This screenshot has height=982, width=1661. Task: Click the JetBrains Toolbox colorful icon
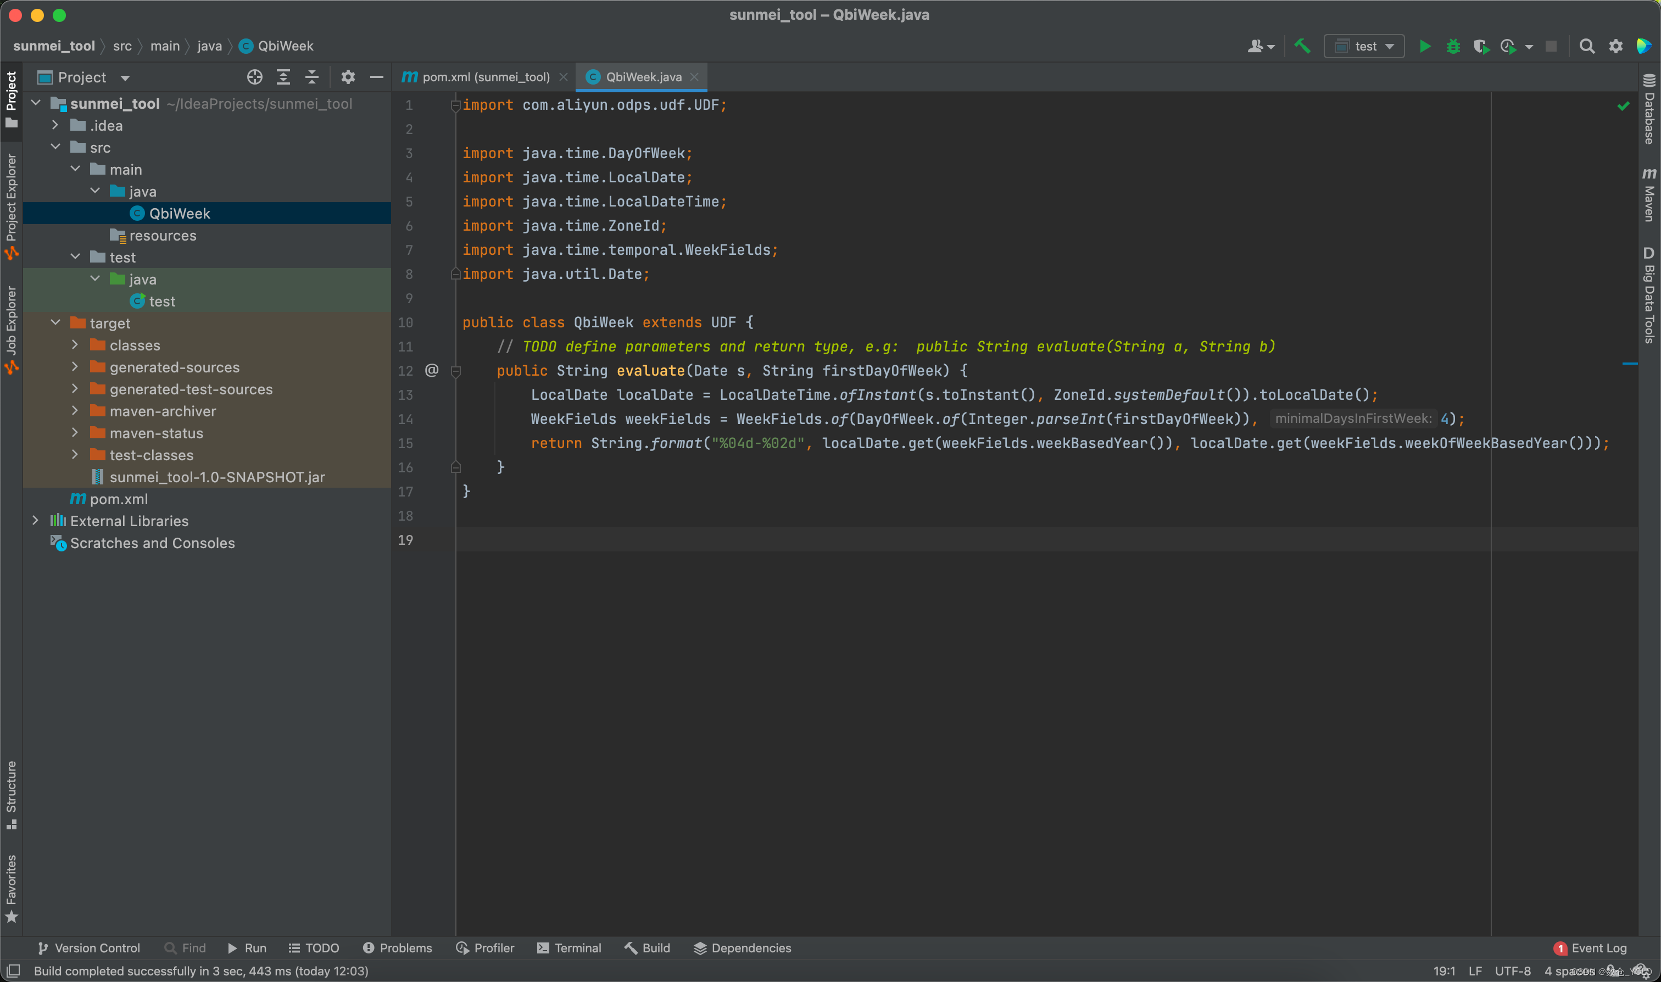[1644, 46]
